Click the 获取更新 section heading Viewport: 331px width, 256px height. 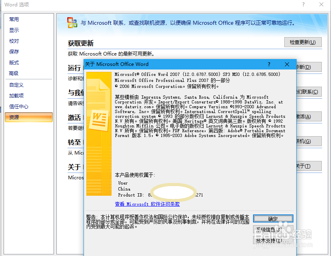coord(81,44)
